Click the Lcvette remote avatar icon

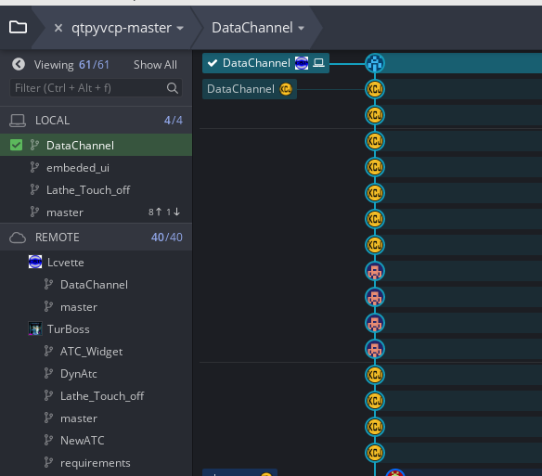coord(35,262)
